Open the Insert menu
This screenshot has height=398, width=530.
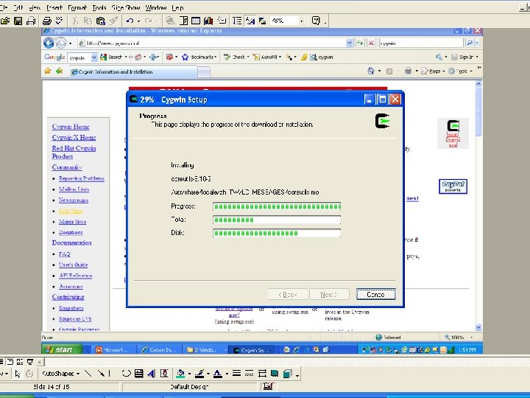(x=54, y=7)
